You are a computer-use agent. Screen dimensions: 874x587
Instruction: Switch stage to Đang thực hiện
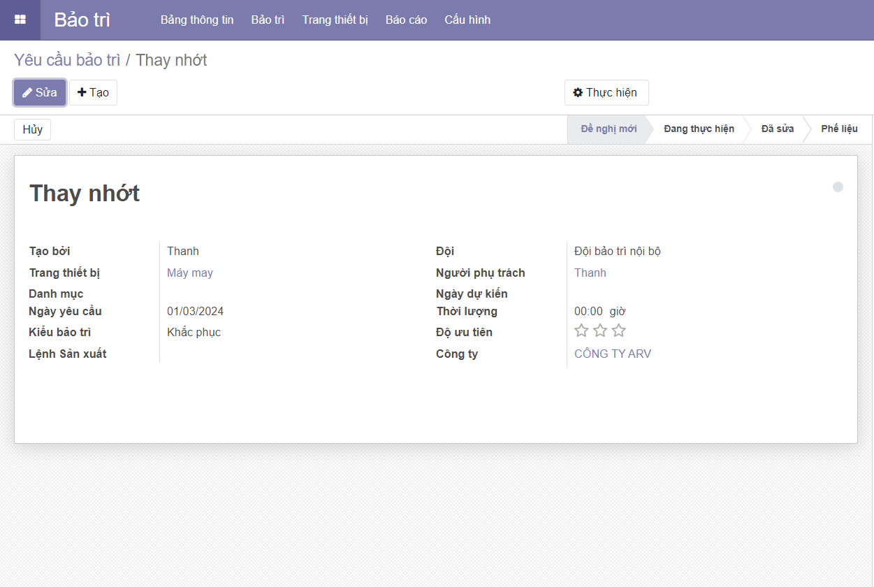coord(699,129)
